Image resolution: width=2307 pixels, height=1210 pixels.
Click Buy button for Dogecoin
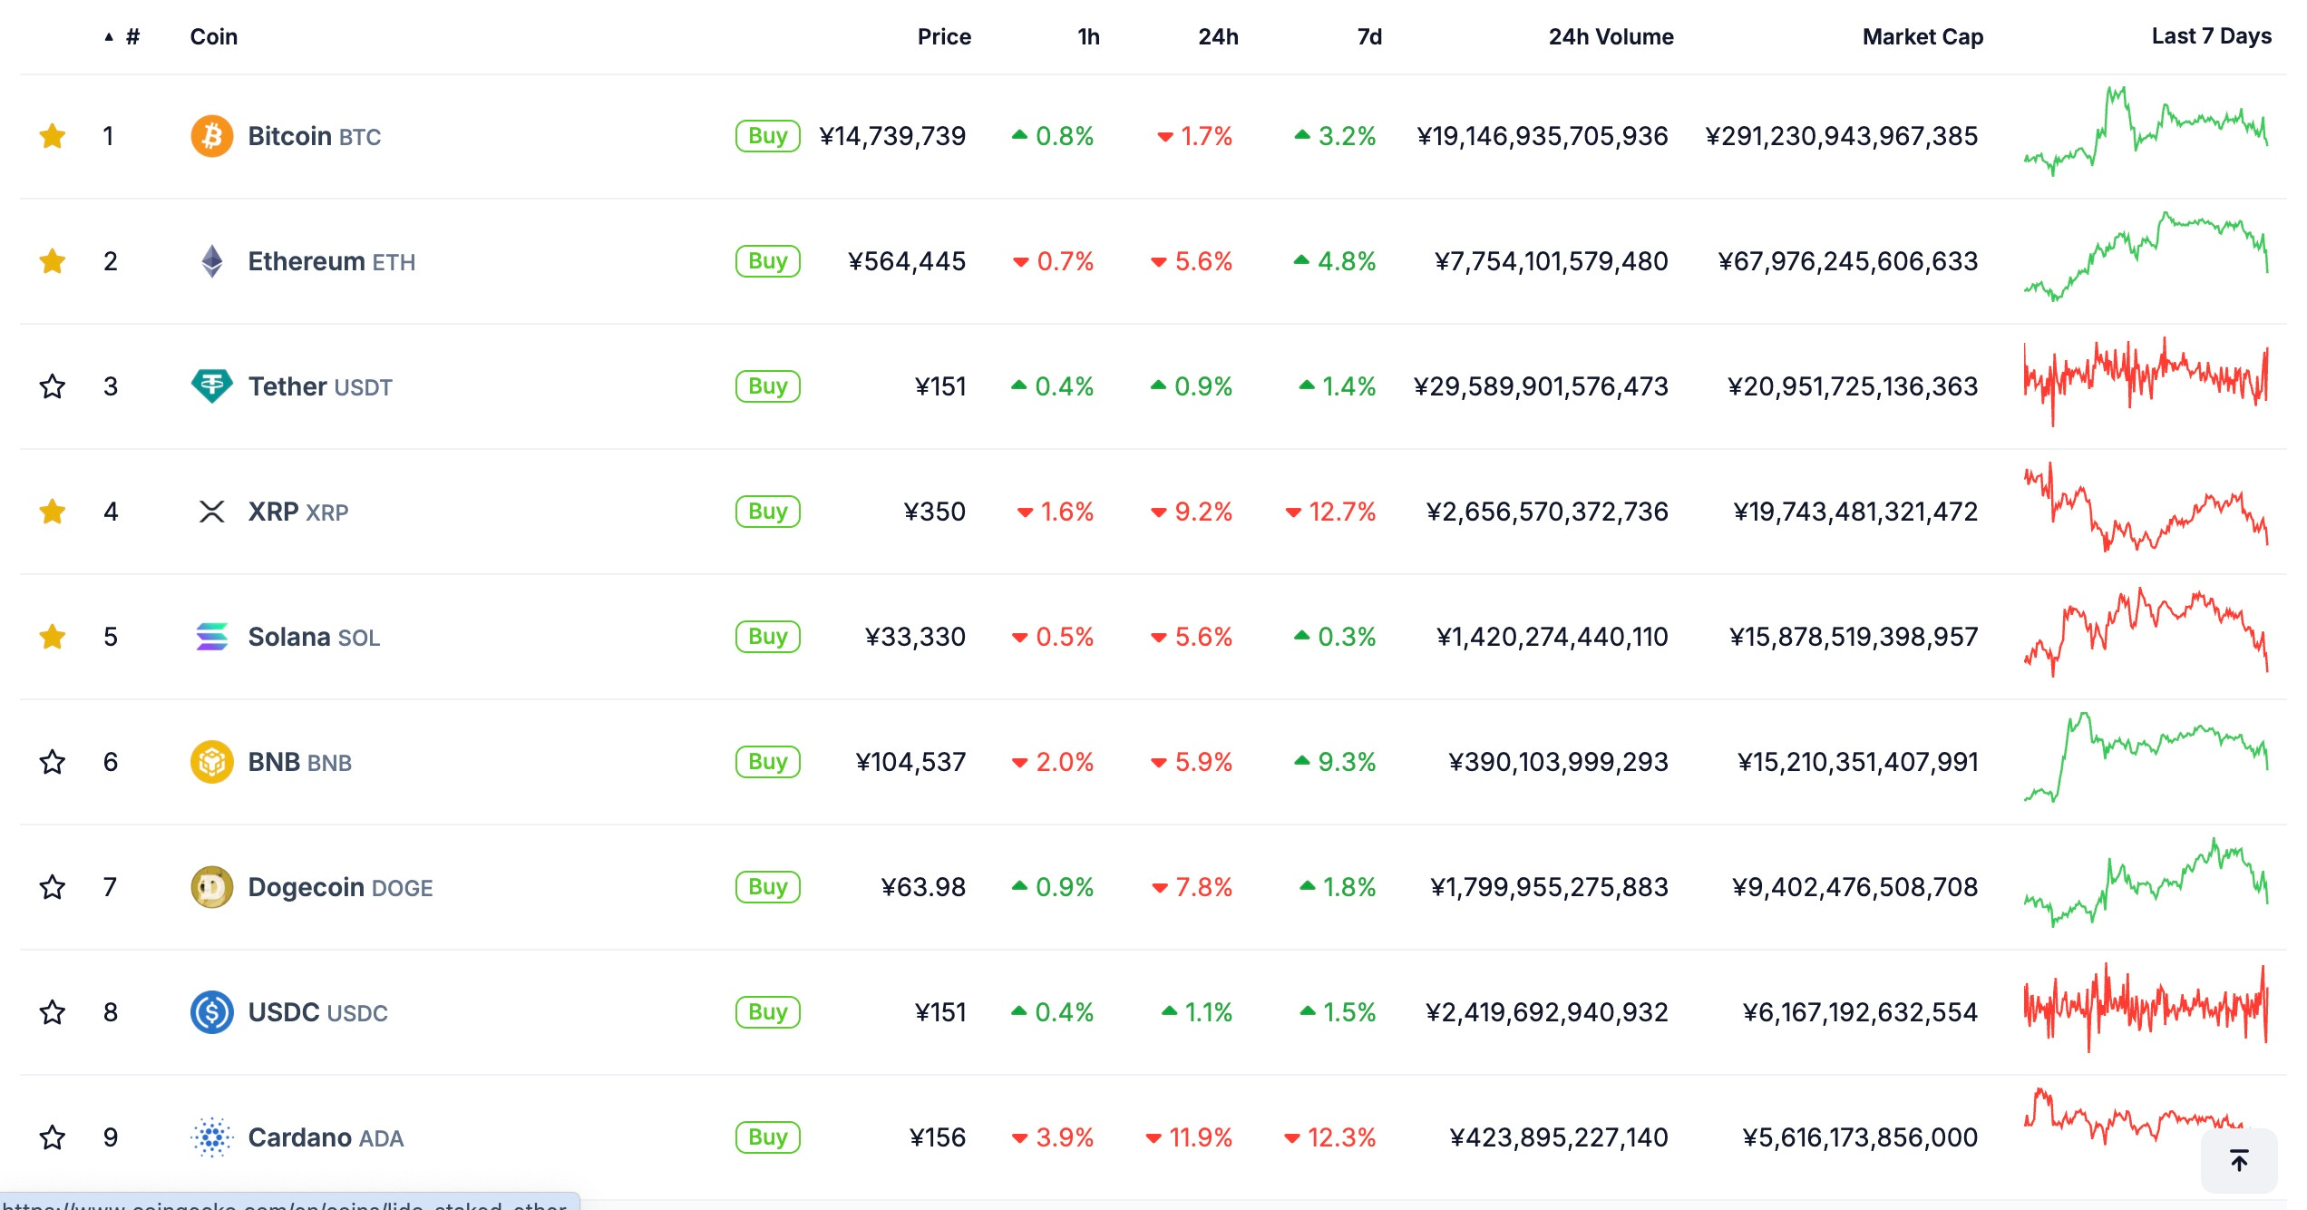click(x=767, y=887)
